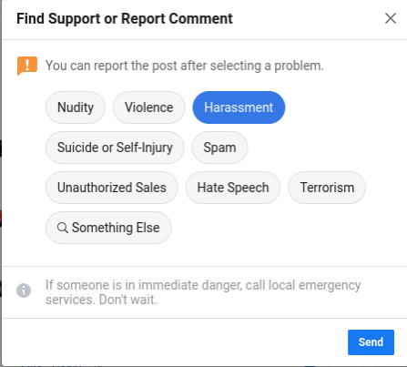Pick the Unauthorized Sales option

pyautogui.click(x=112, y=188)
